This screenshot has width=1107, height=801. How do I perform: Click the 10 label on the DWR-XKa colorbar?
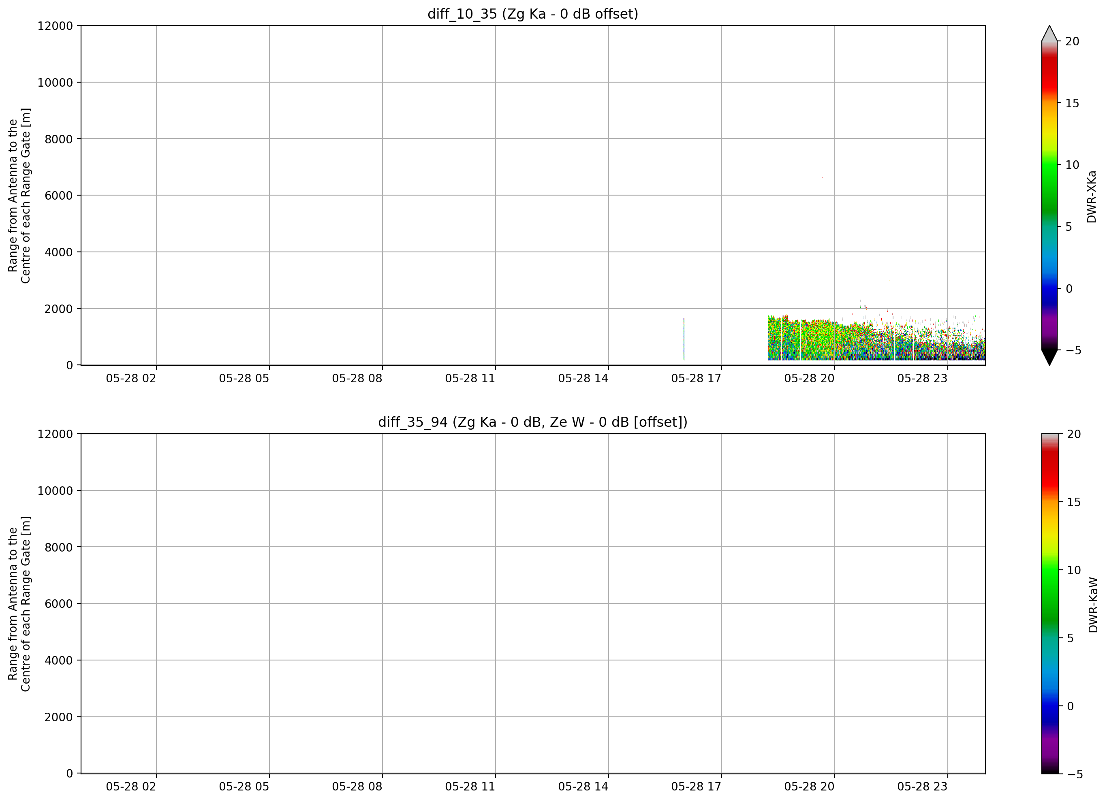pos(1072,165)
